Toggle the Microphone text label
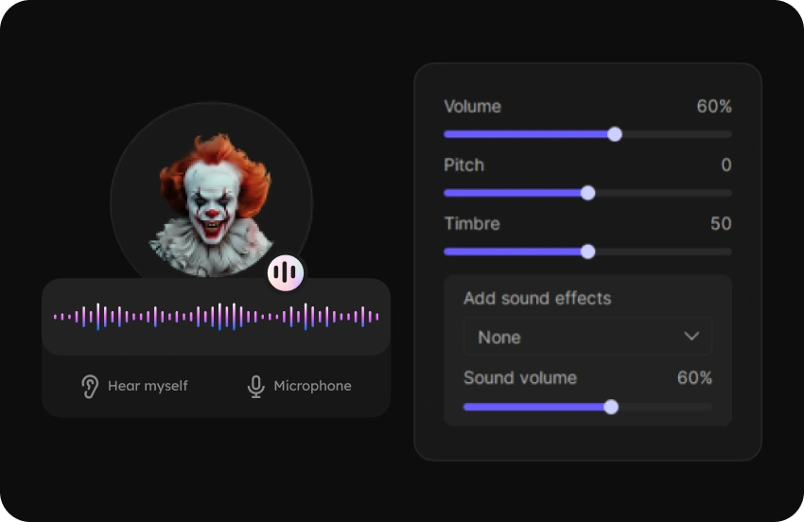Viewport: 804px width, 522px height. [x=312, y=386]
